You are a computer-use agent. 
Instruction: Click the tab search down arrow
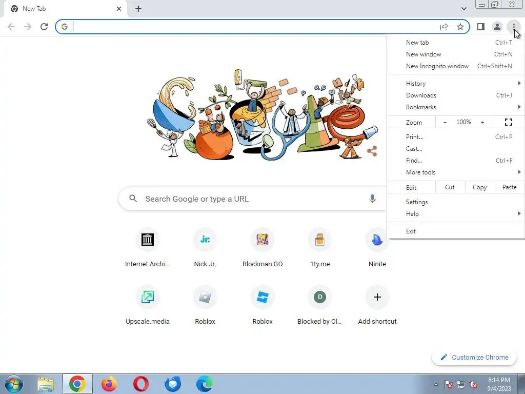(x=463, y=9)
